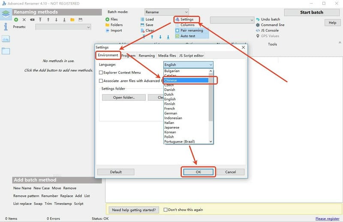Open the Batch mode Rename dropdown
343x222 pixels.
[166, 12]
